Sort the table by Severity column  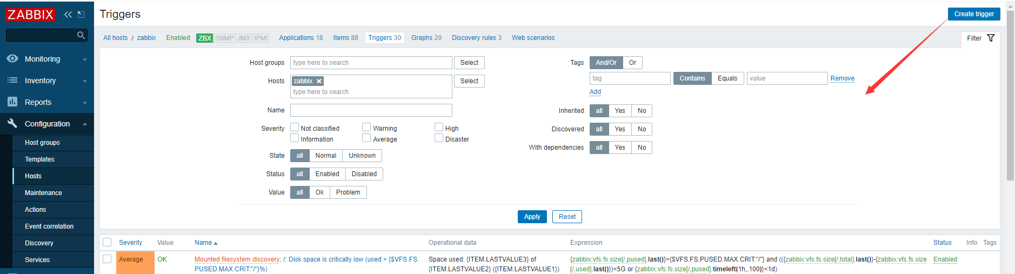130,243
